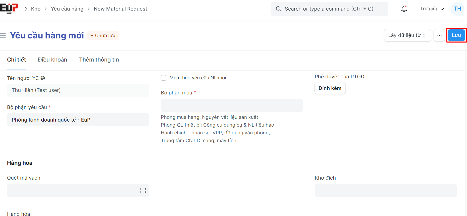
Task: Toggle the sidebar hamburger menu icon
Action: [x=3, y=35]
